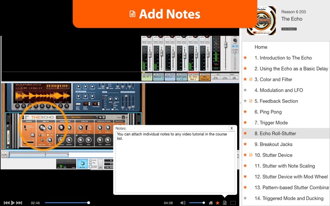The height and width of the screenshot is (206, 330).
Task: Open lesson 3. Color and Filter
Action: click(x=273, y=80)
